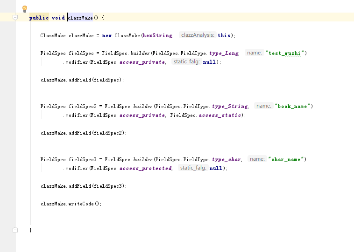Image resolution: width=354 pixels, height=252 pixels.
Task: Collapse the clazzMake method fold marker
Action: coord(15,17)
